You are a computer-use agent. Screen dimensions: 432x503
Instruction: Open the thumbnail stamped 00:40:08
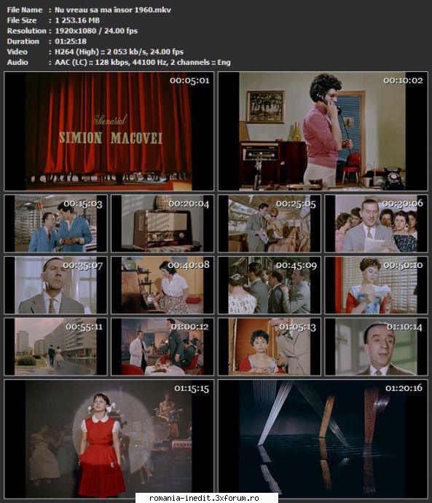(x=162, y=285)
